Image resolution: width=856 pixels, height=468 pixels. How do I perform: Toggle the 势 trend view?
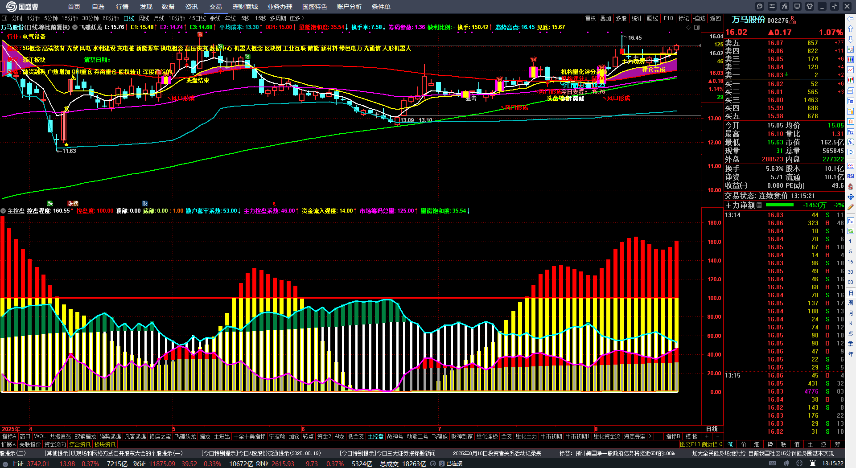(770, 444)
